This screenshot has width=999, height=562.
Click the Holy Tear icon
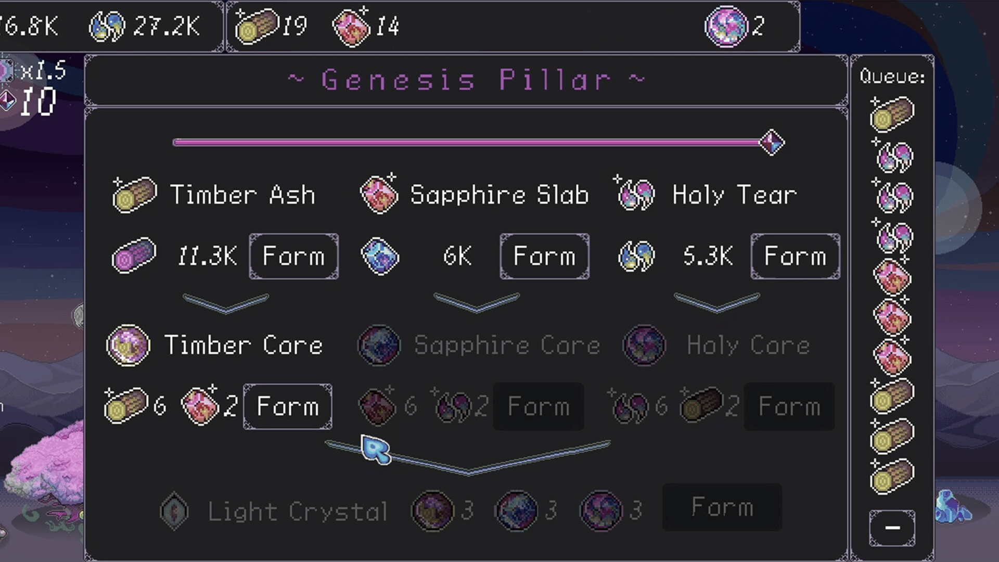[635, 195]
